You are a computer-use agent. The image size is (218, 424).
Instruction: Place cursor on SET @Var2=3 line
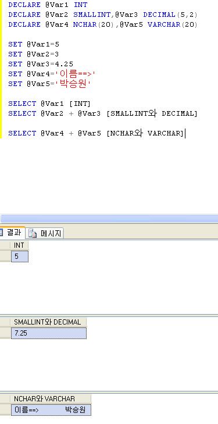34,54
